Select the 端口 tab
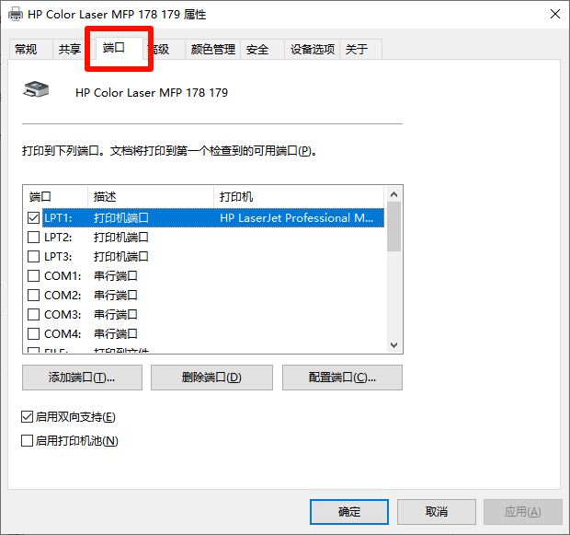The width and height of the screenshot is (570, 535). [x=119, y=48]
